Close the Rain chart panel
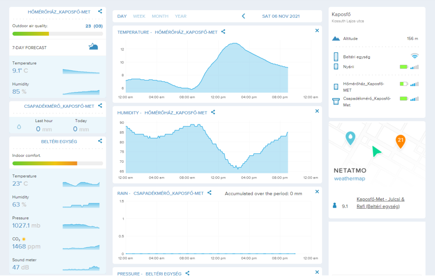The height and width of the screenshot is (276, 435). click(317, 192)
